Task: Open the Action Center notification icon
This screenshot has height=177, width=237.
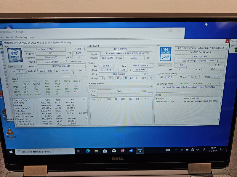Action: coord(222,149)
